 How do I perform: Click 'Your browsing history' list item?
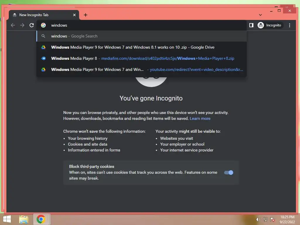click(x=88, y=138)
